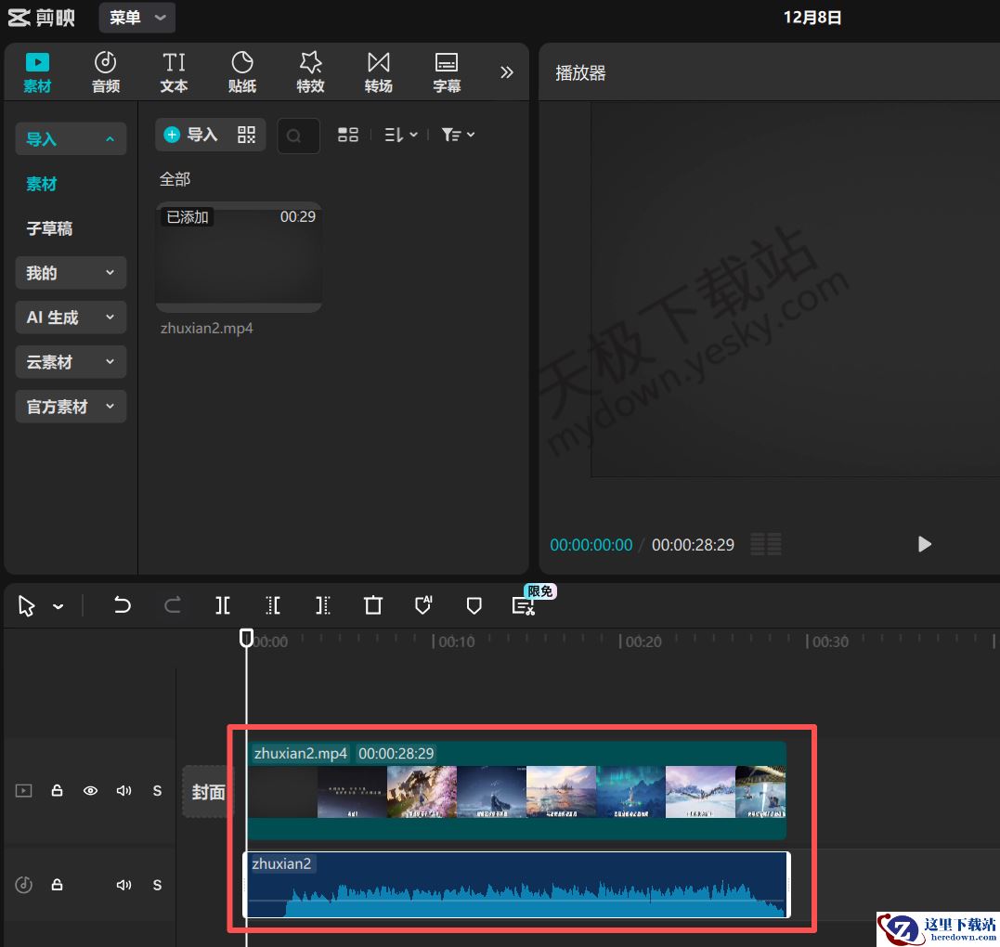Click the delete trash icon above the timeline
1000x947 pixels.
coord(373,605)
